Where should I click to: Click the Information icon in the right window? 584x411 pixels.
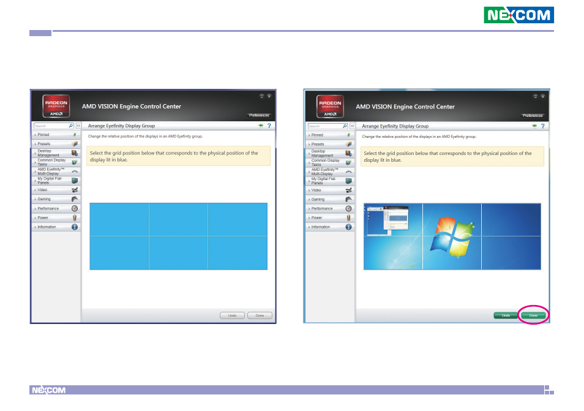coord(348,227)
